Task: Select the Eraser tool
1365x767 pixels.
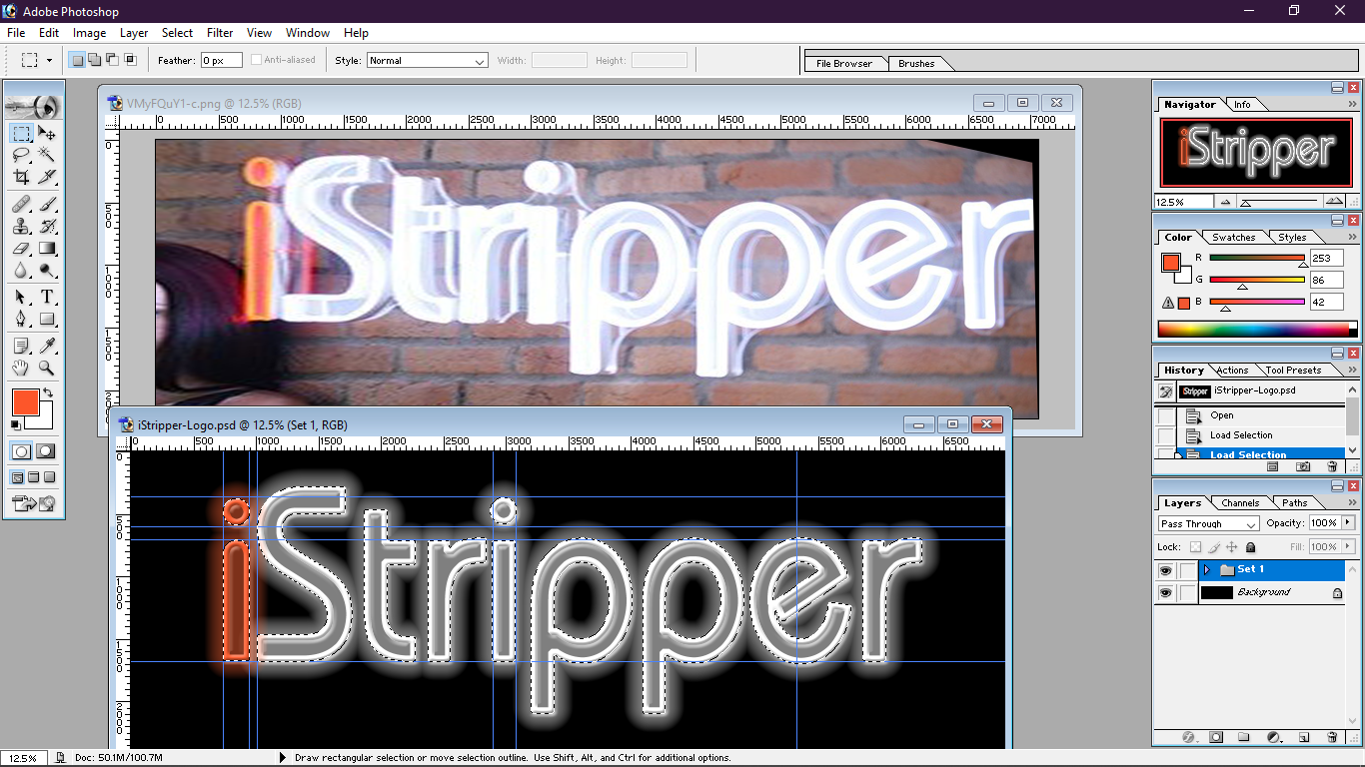Action: (21, 248)
